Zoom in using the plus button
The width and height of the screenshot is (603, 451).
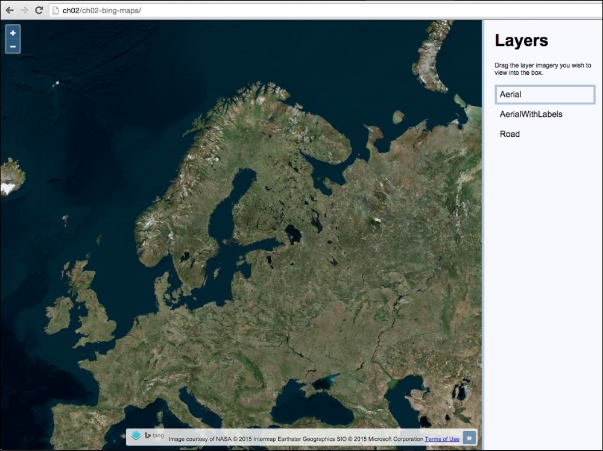pyautogui.click(x=13, y=33)
